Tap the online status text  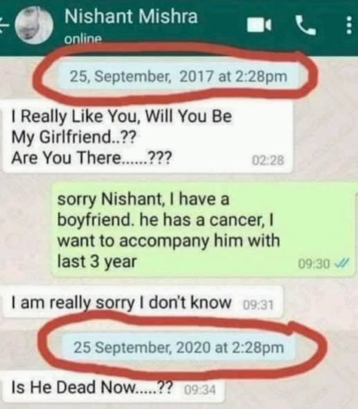[83, 39]
